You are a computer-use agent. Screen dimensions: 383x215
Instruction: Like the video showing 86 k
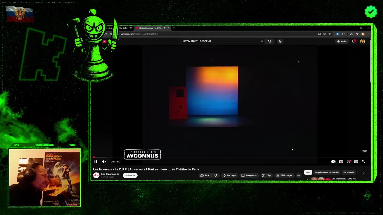click(205, 175)
